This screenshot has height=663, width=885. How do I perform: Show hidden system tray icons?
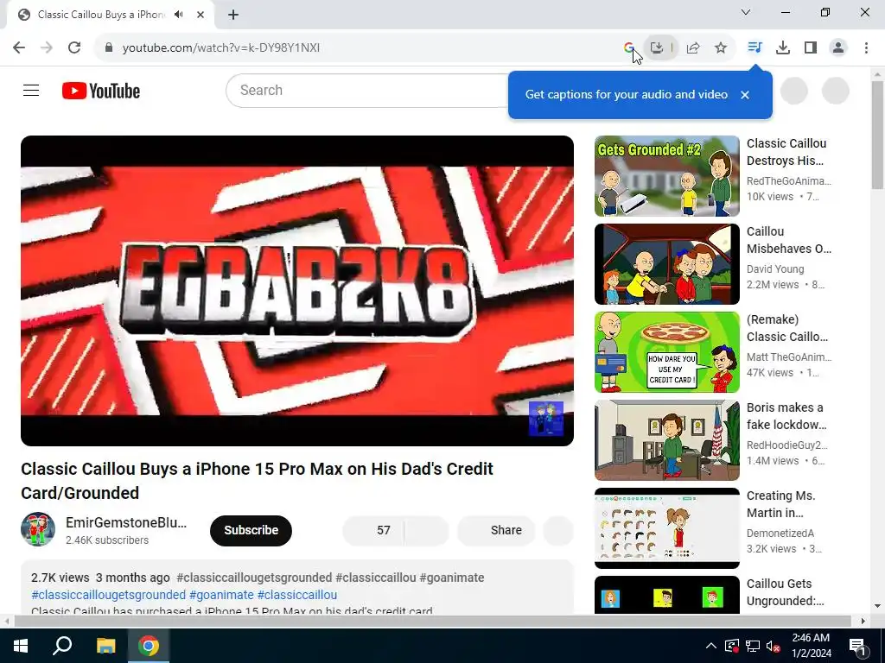(x=711, y=646)
